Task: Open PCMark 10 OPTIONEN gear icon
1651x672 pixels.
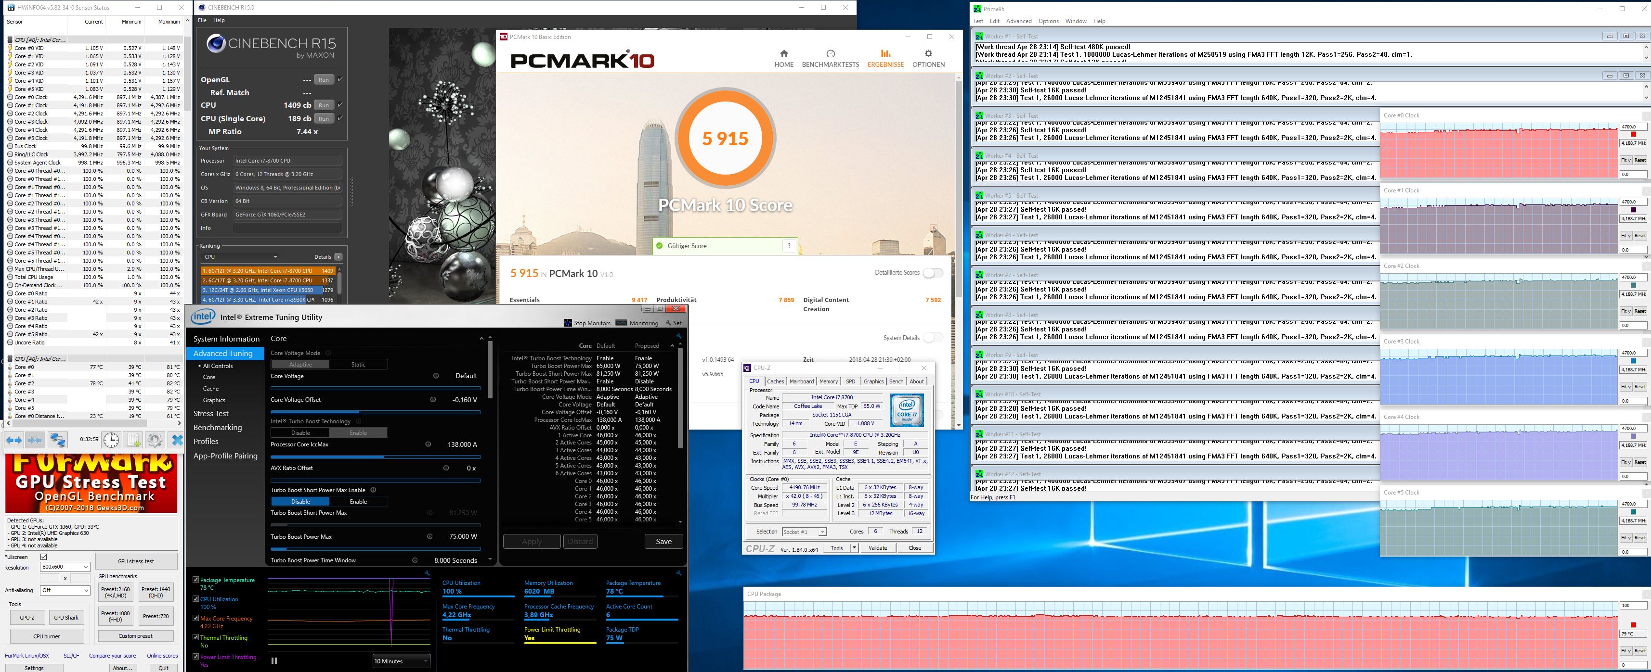Action: pos(928,54)
